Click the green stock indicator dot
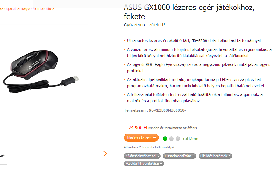The image size is (278, 171). tap(165, 139)
